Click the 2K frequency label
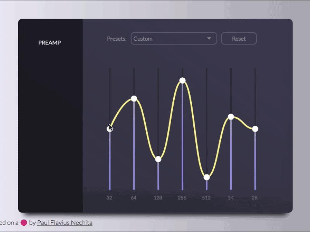Viewport: 310px width, 232px height. click(255, 198)
